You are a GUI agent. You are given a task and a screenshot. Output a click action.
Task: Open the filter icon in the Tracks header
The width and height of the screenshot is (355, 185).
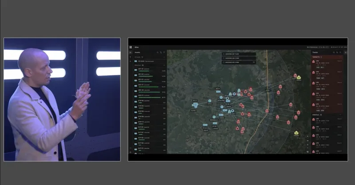click(x=340, y=52)
